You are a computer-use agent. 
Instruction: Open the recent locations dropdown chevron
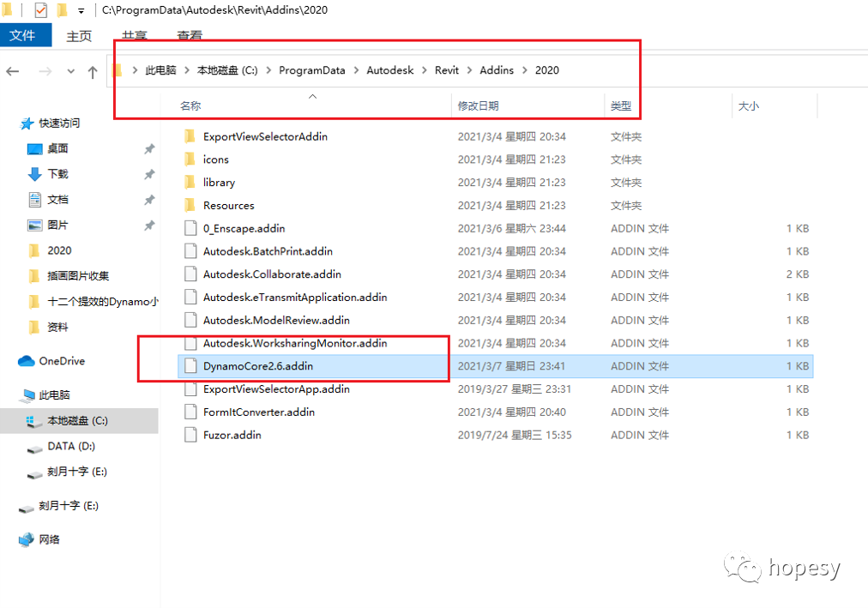tap(71, 71)
